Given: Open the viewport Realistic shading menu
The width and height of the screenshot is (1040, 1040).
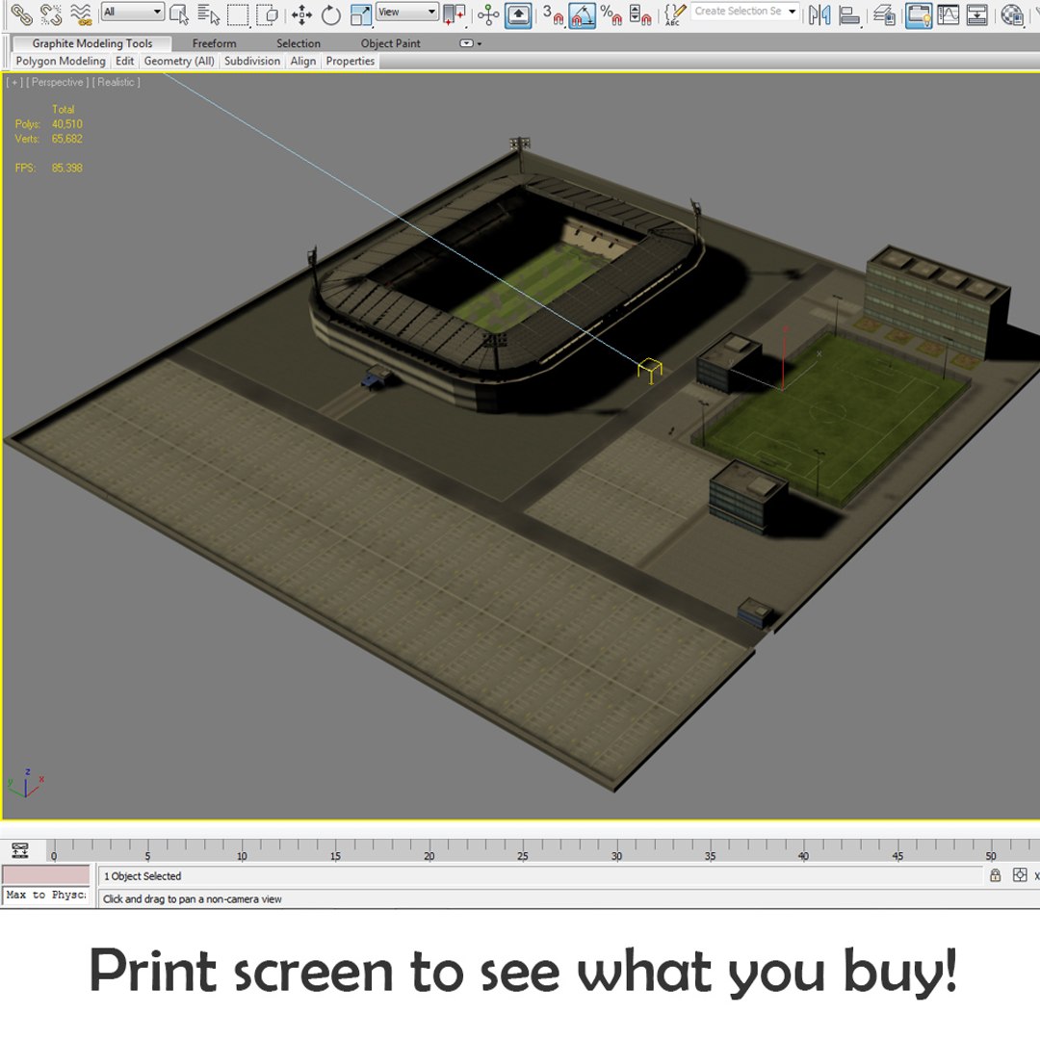Looking at the screenshot, I should click(117, 82).
